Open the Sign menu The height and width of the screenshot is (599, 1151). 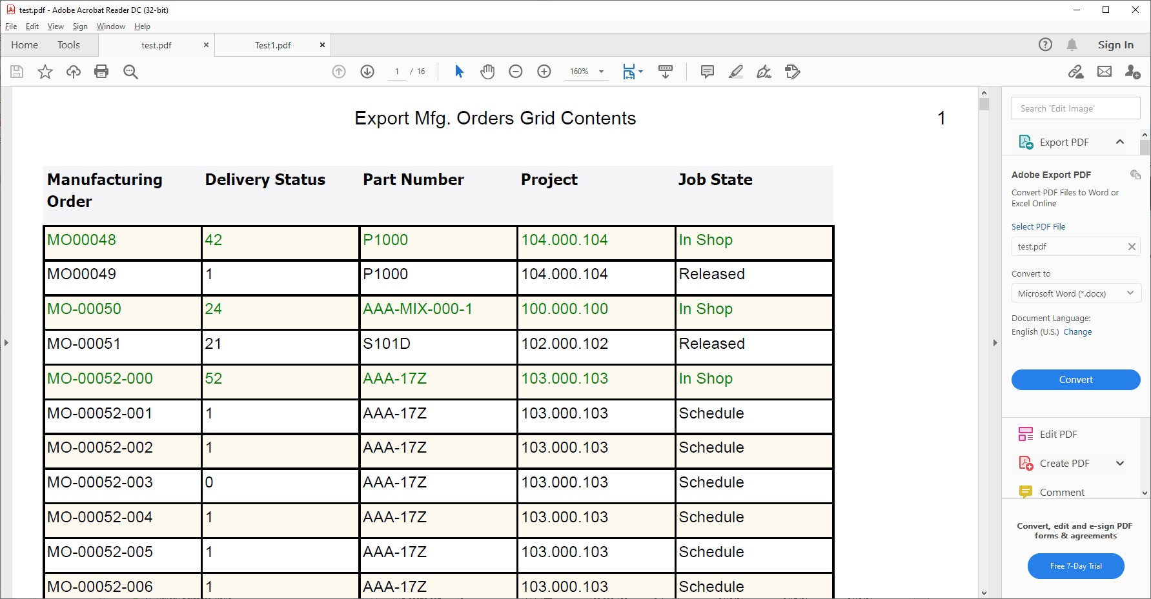click(80, 26)
